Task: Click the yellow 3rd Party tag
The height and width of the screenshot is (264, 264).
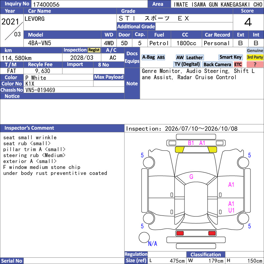Action: (x=255, y=57)
